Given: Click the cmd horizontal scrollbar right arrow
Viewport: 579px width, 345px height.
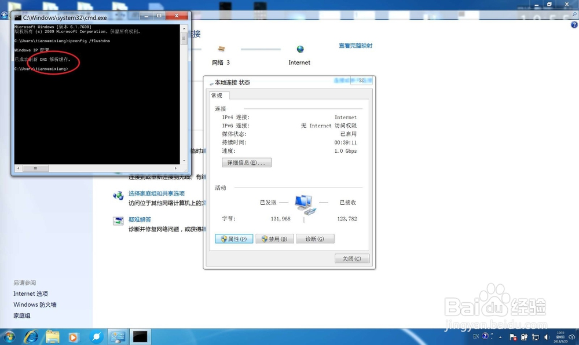Looking at the screenshot, I should click(176, 168).
